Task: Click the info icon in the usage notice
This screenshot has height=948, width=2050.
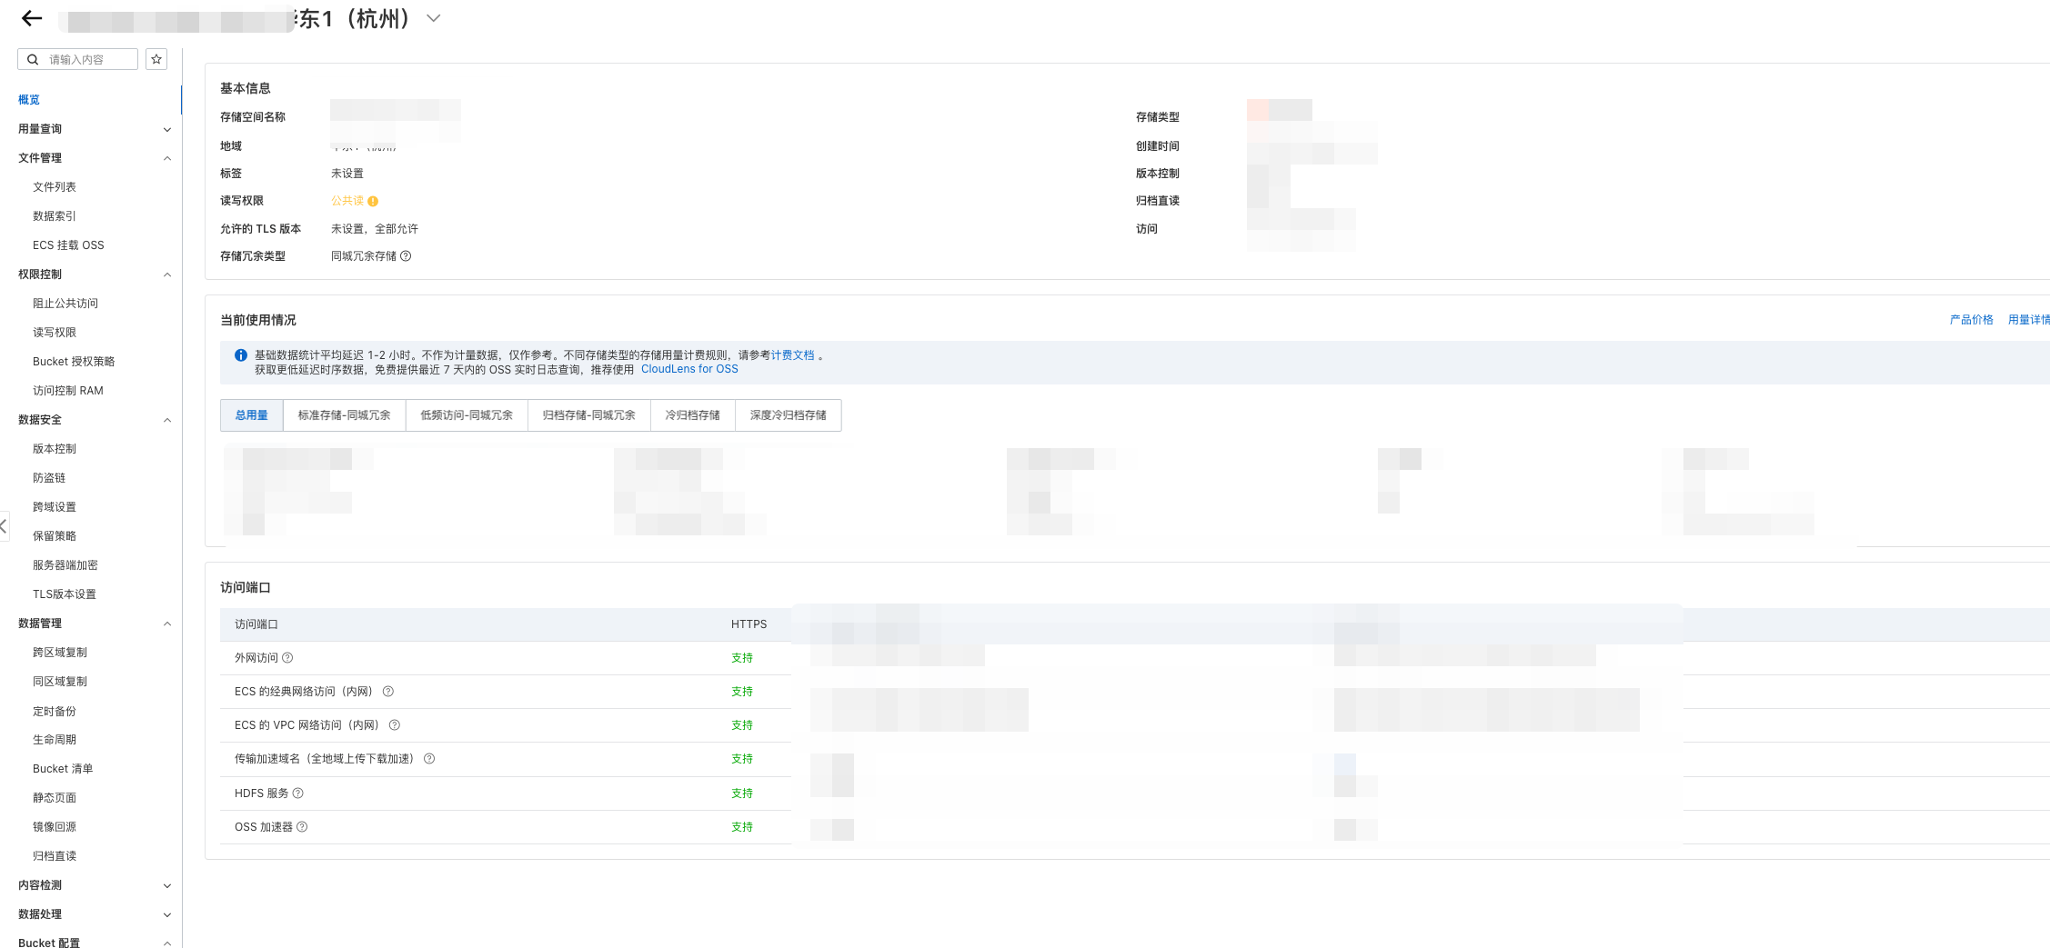Action: pyautogui.click(x=241, y=355)
